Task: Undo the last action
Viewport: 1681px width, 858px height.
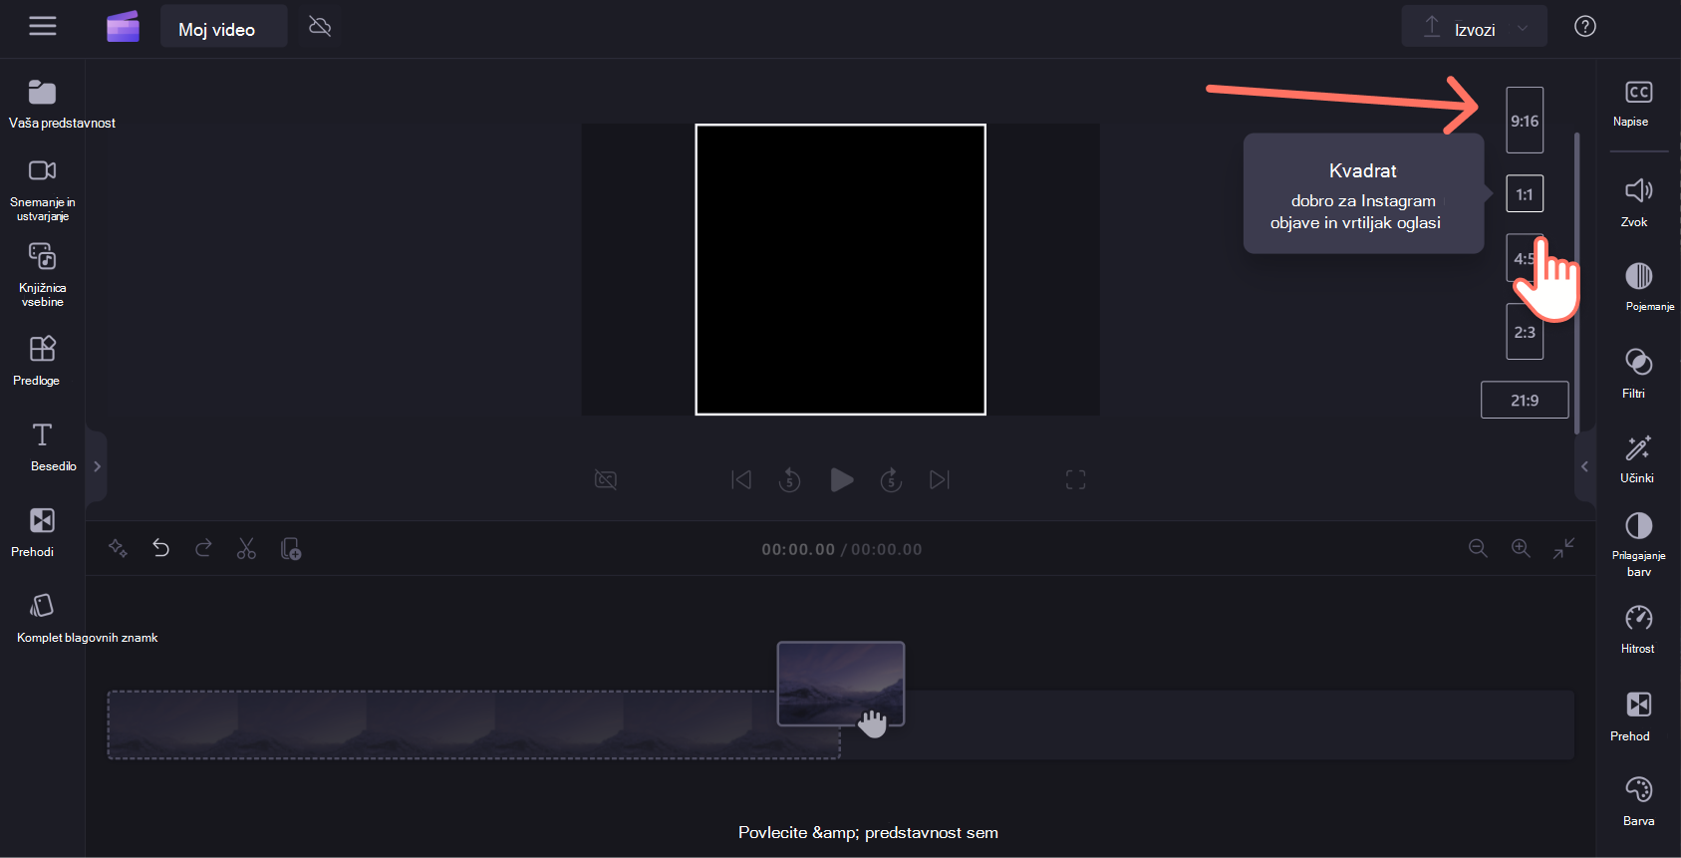Action: point(160,548)
